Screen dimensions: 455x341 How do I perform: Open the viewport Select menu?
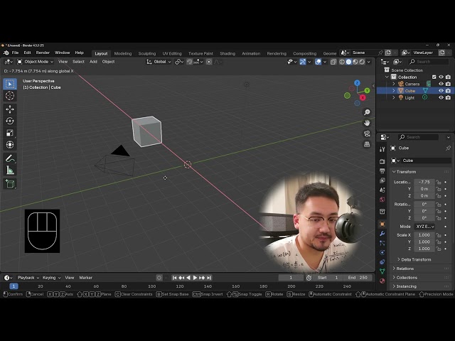pos(78,62)
